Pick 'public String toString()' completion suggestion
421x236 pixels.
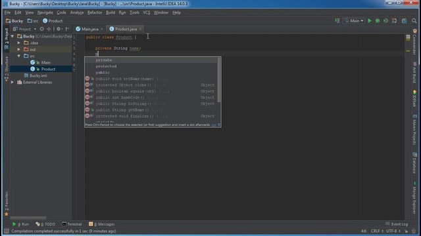[151, 104]
